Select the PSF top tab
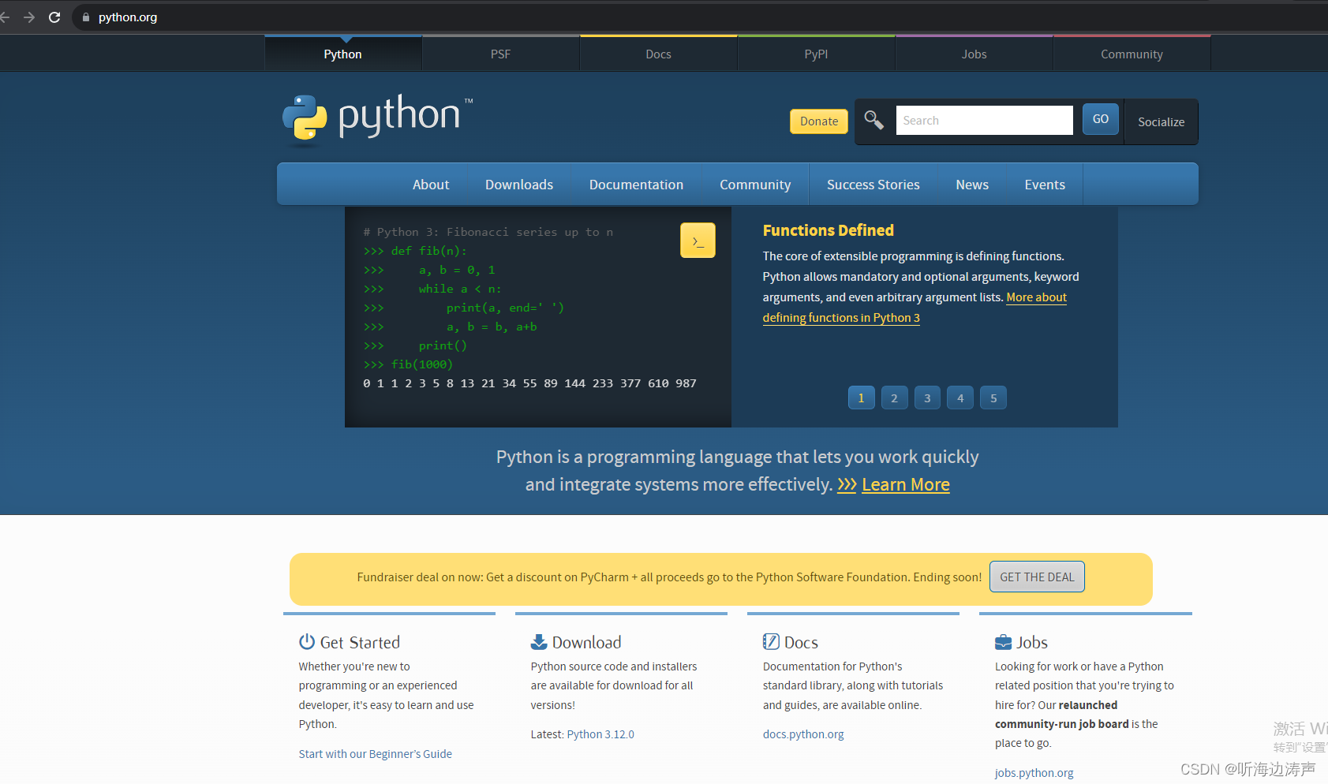The image size is (1328, 784). click(x=500, y=54)
